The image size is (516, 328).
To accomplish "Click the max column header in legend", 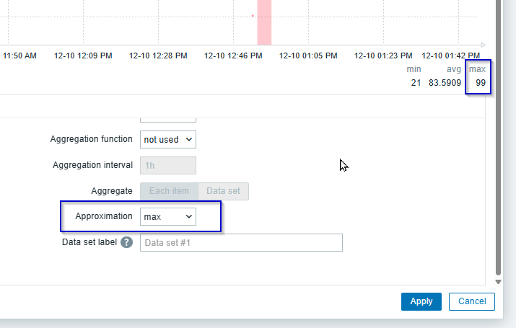I will tap(477, 69).
